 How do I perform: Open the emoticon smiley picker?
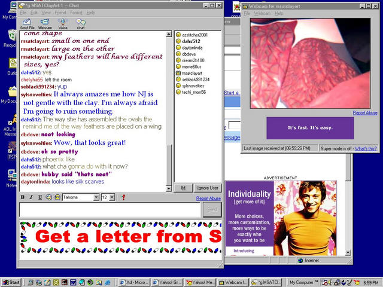pos(57,197)
